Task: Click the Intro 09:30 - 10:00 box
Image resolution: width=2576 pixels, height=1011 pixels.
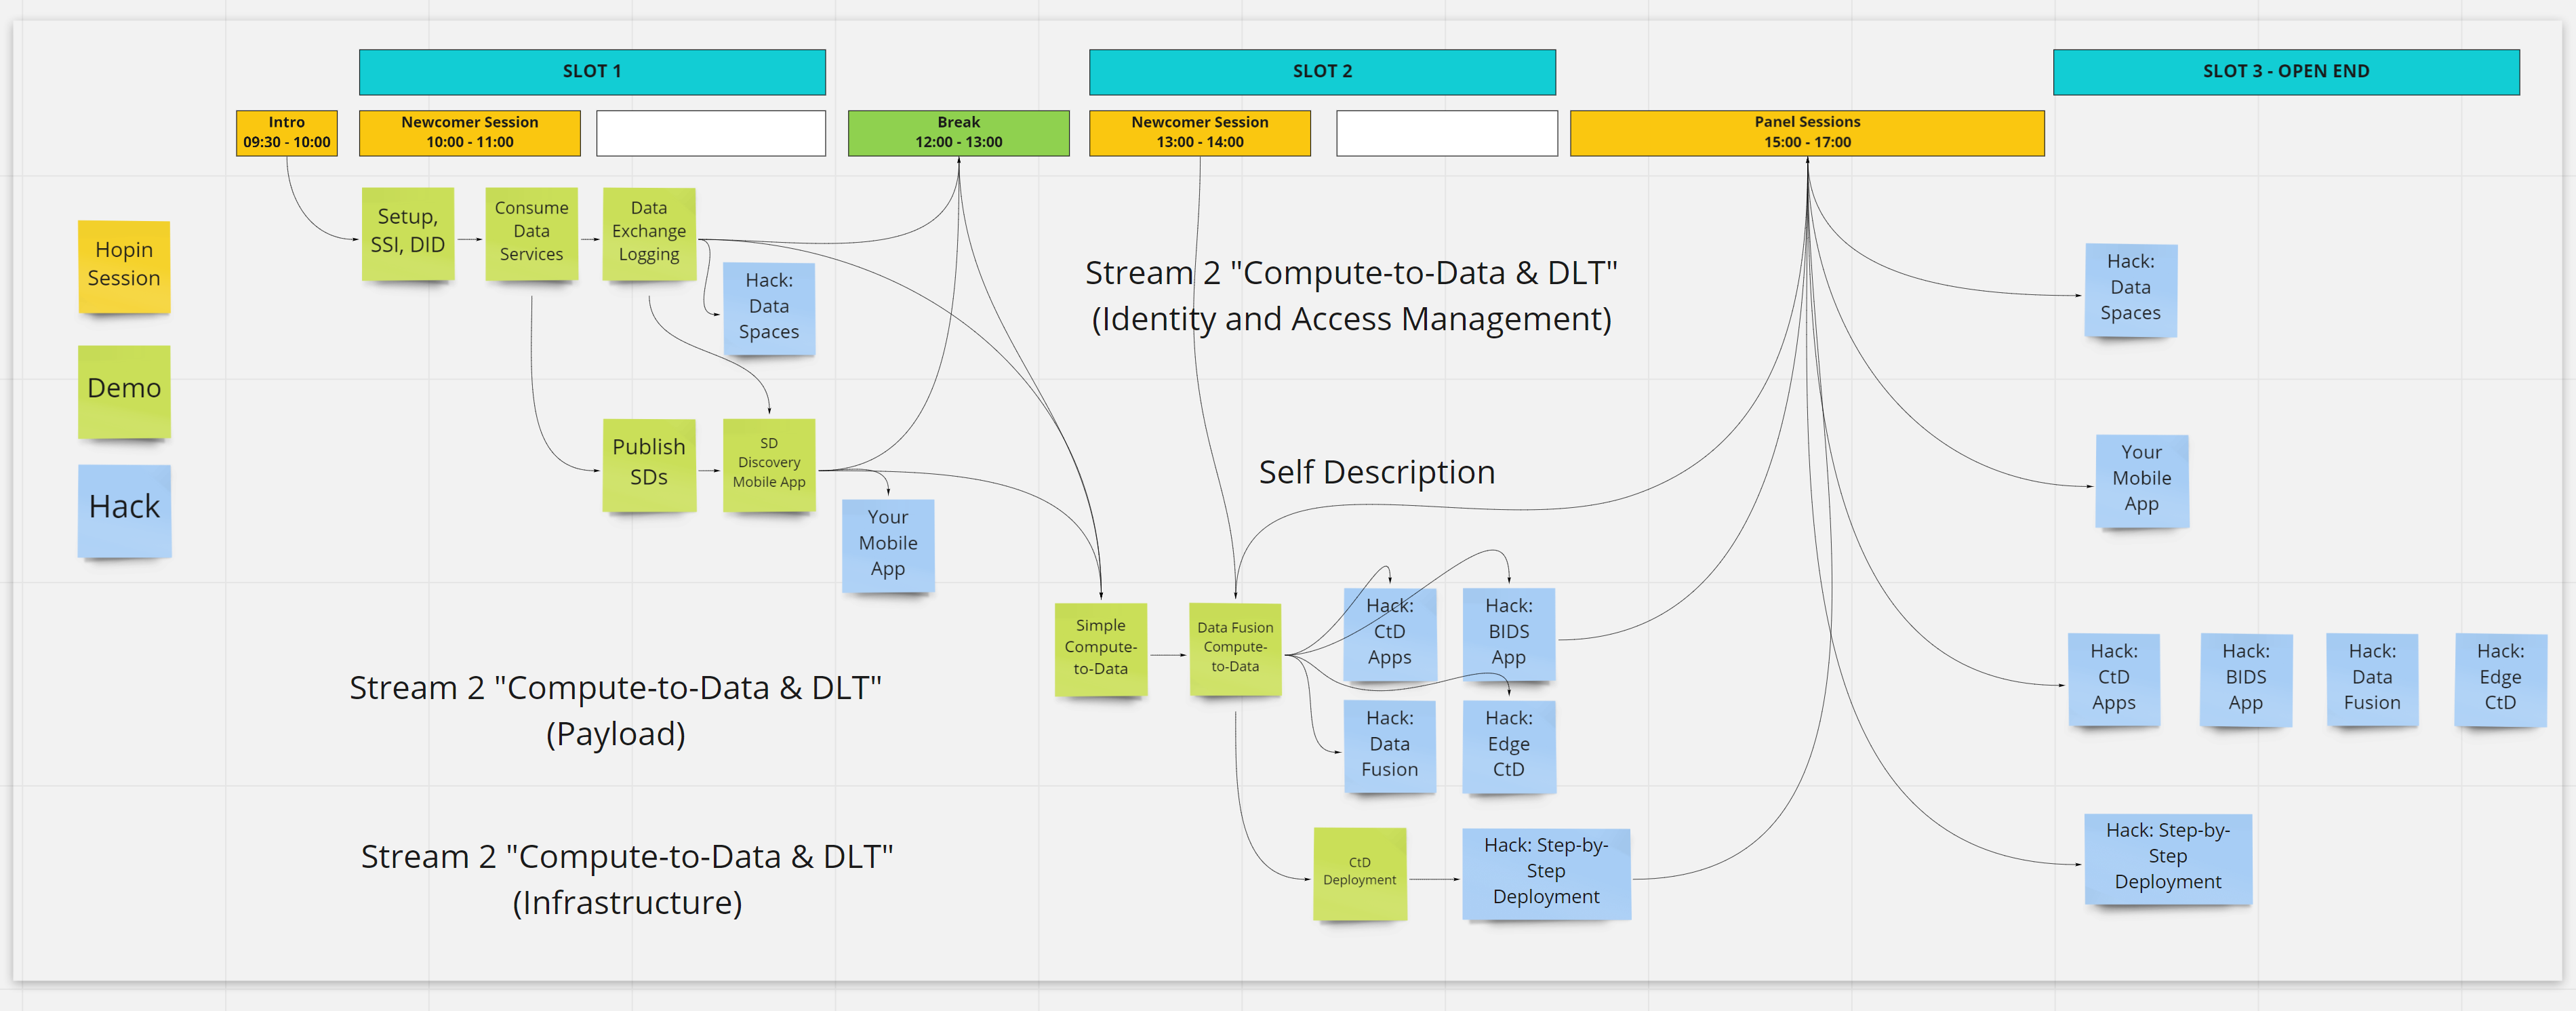Action: tap(287, 133)
